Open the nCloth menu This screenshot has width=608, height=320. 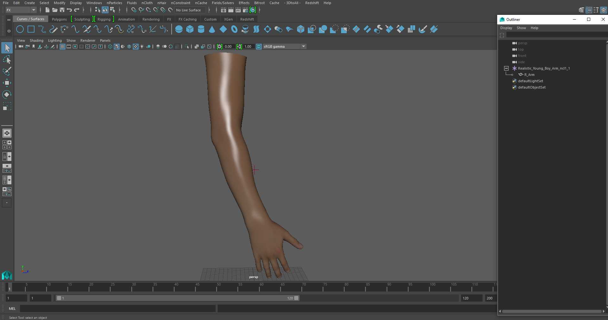pyautogui.click(x=147, y=3)
